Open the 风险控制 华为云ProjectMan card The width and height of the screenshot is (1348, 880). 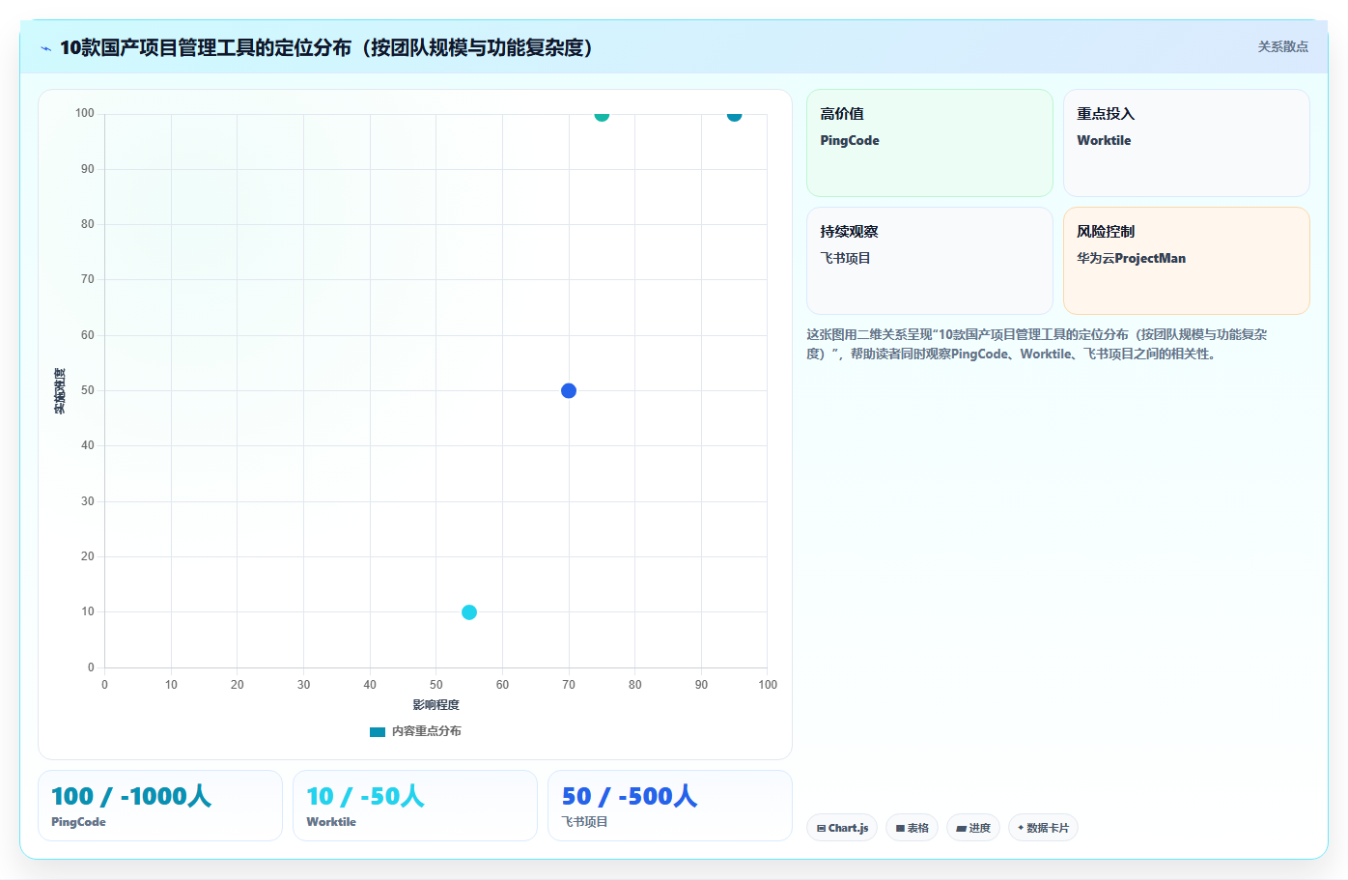(1187, 261)
